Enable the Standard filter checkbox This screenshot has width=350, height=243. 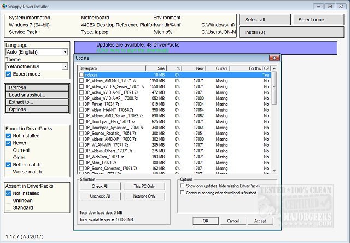tap(8, 208)
